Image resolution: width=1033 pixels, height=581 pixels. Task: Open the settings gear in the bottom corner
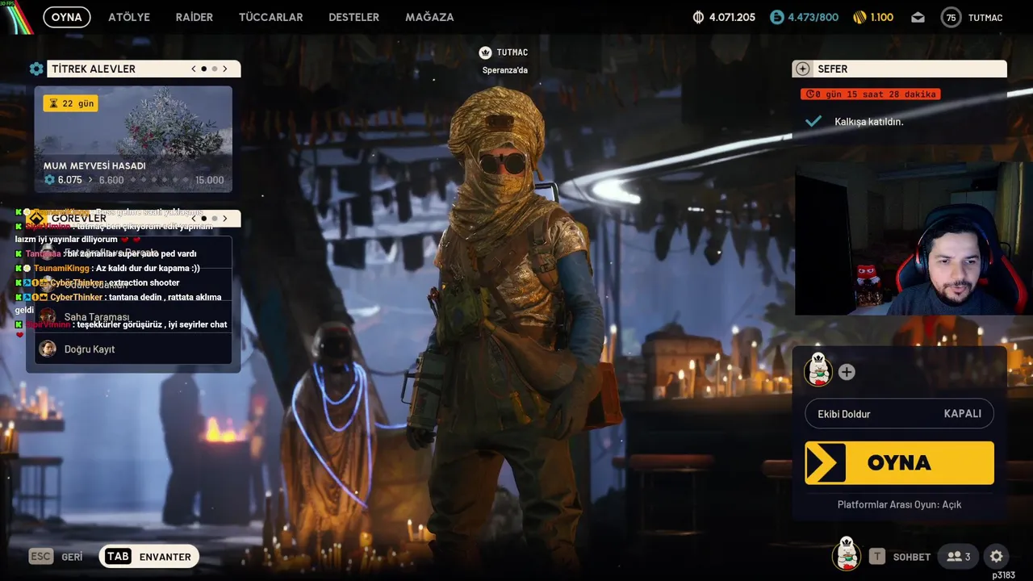click(996, 556)
